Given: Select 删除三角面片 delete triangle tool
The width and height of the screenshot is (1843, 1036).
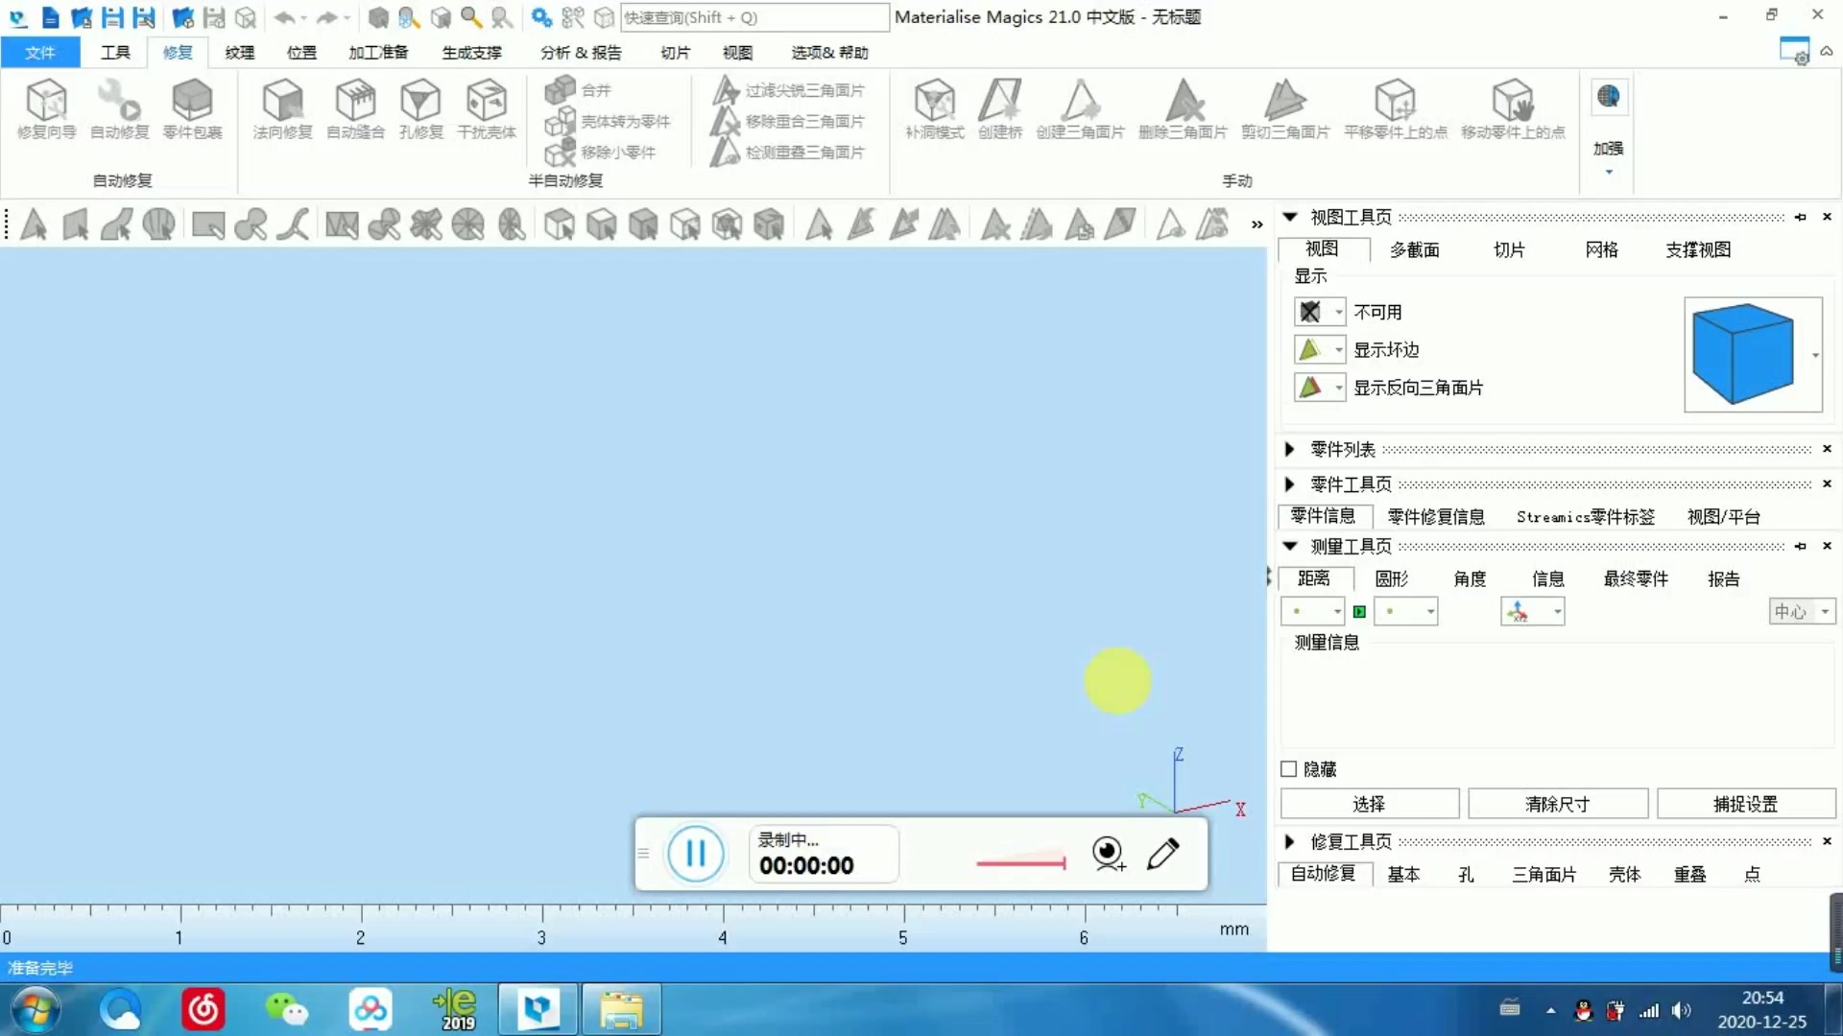Looking at the screenshot, I should 1183,108.
